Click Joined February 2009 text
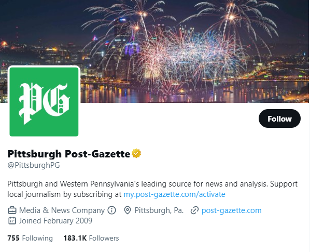Image resolution: width=310 pixels, height=252 pixels. [55, 221]
